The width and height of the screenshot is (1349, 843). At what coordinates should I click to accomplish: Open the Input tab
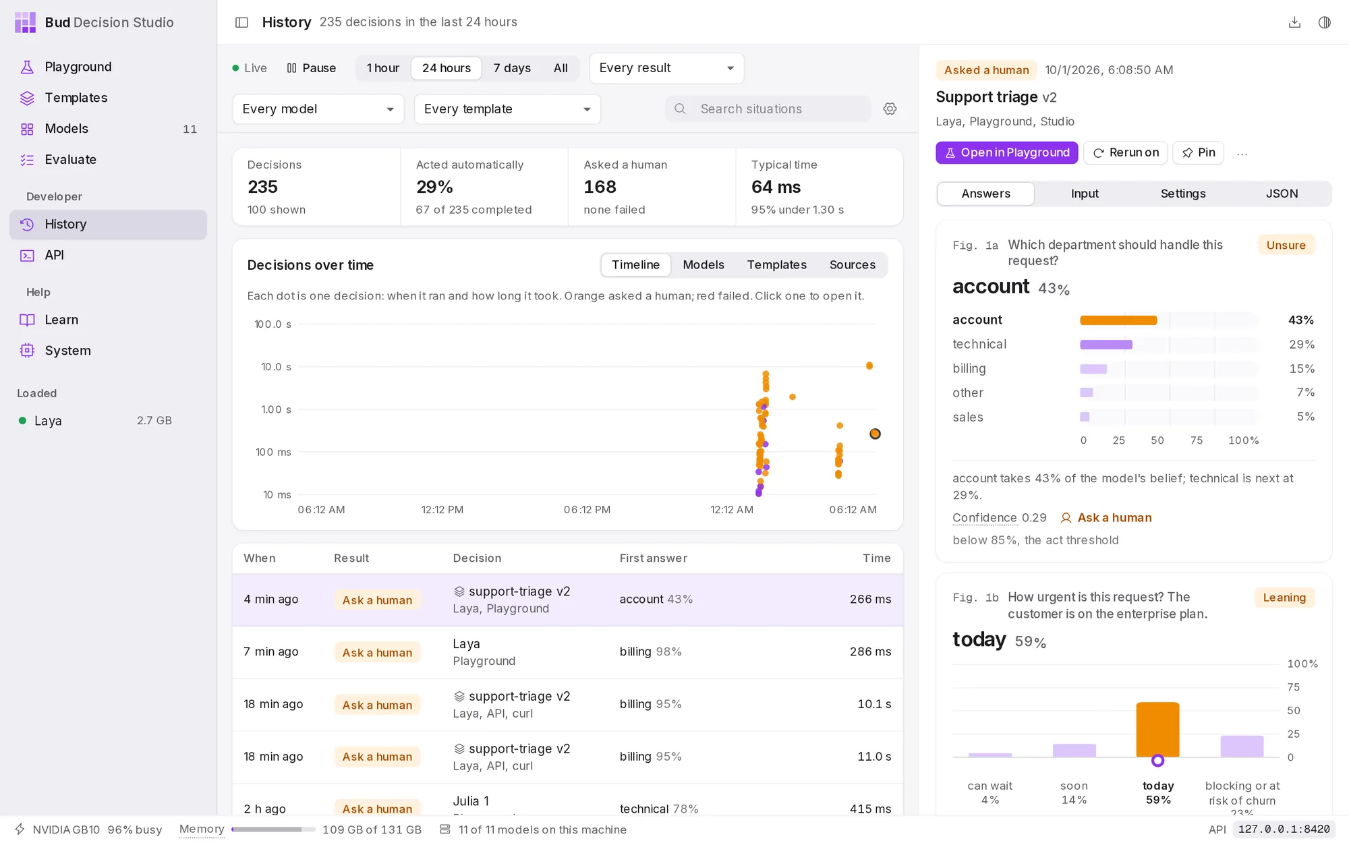point(1085,194)
